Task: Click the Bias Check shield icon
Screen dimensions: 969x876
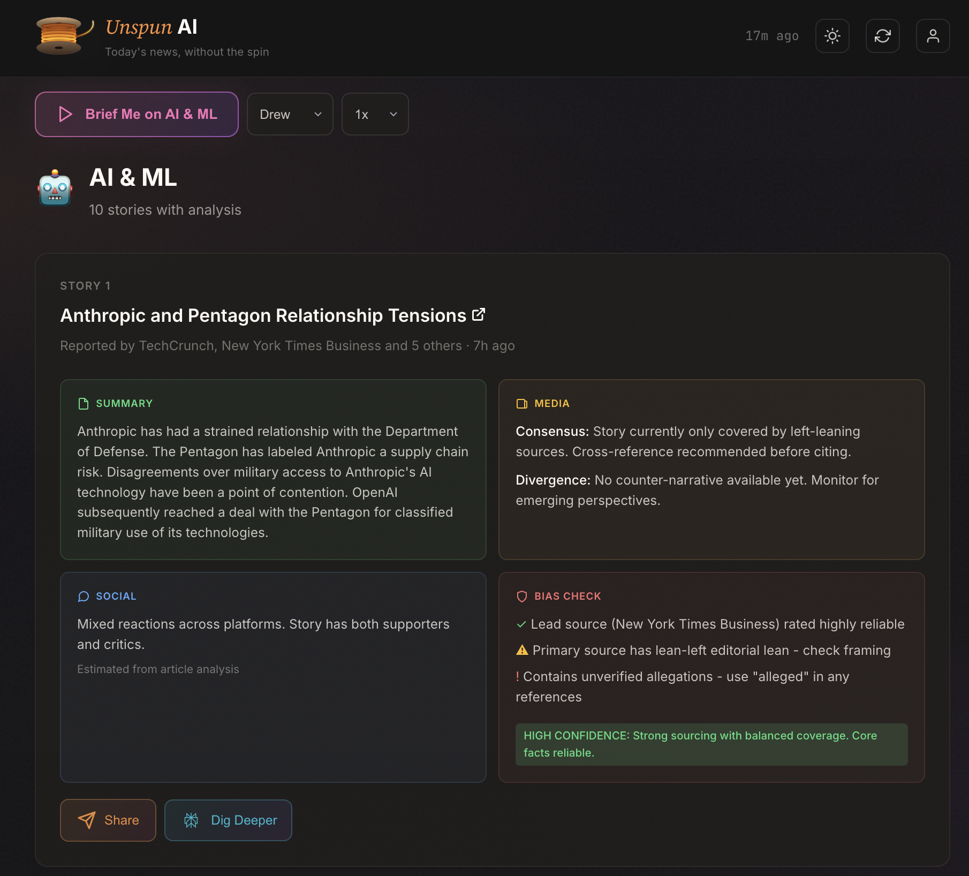Action: tap(522, 596)
